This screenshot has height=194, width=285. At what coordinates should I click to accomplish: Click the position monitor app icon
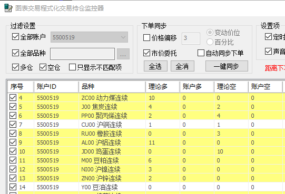click(x=8, y=8)
